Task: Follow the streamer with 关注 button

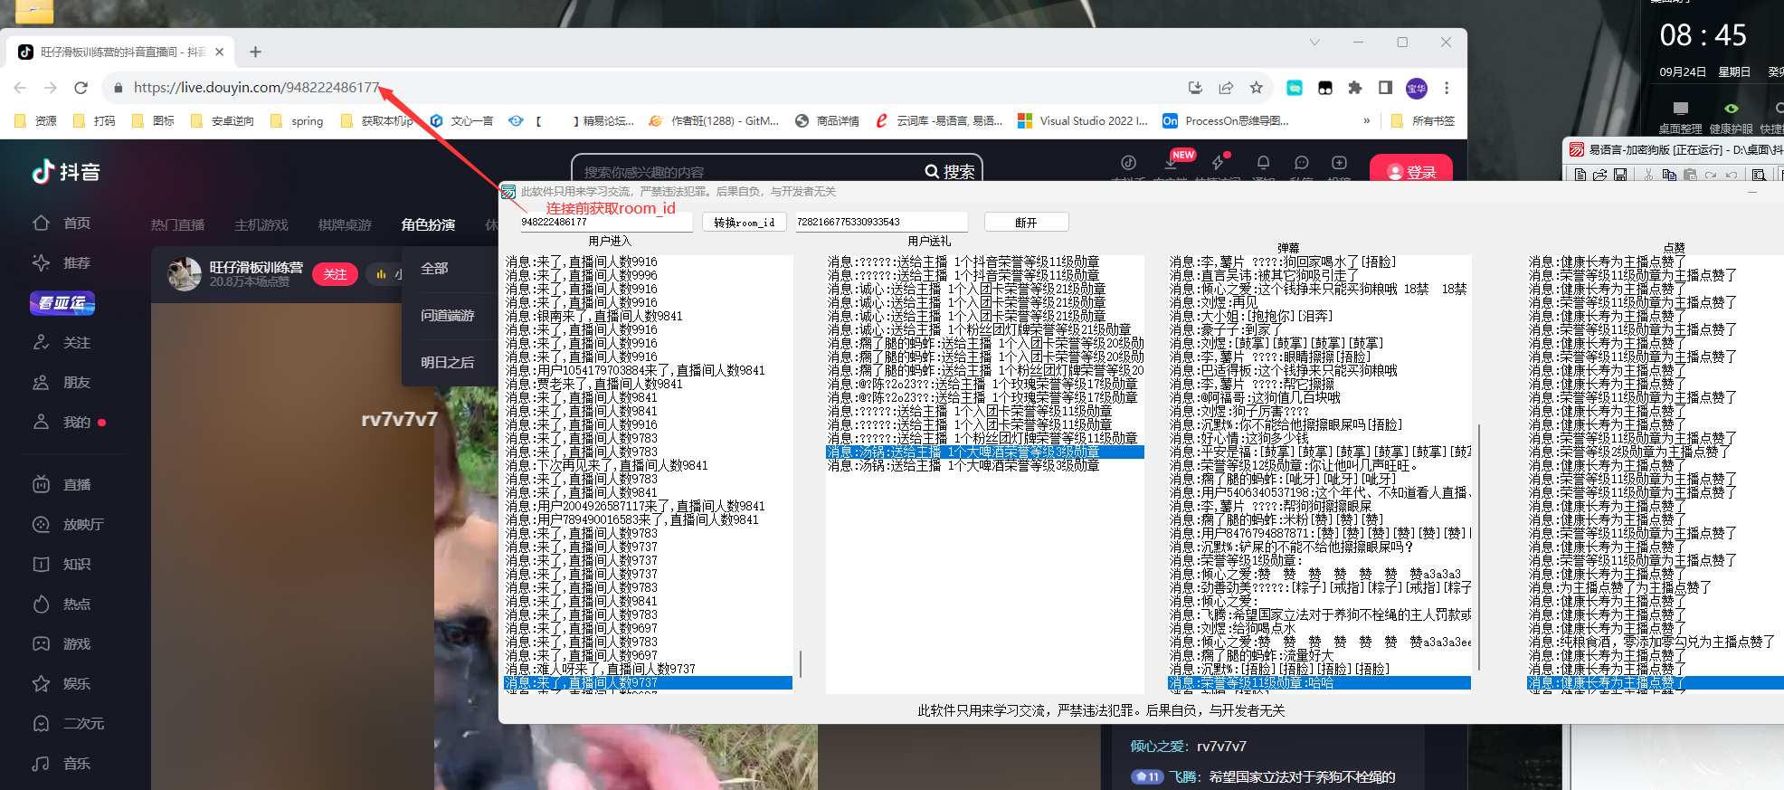Action: click(335, 274)
